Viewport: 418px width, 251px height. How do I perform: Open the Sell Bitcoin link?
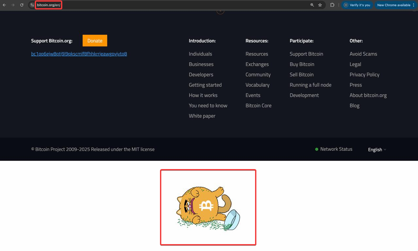pos(302,74)
